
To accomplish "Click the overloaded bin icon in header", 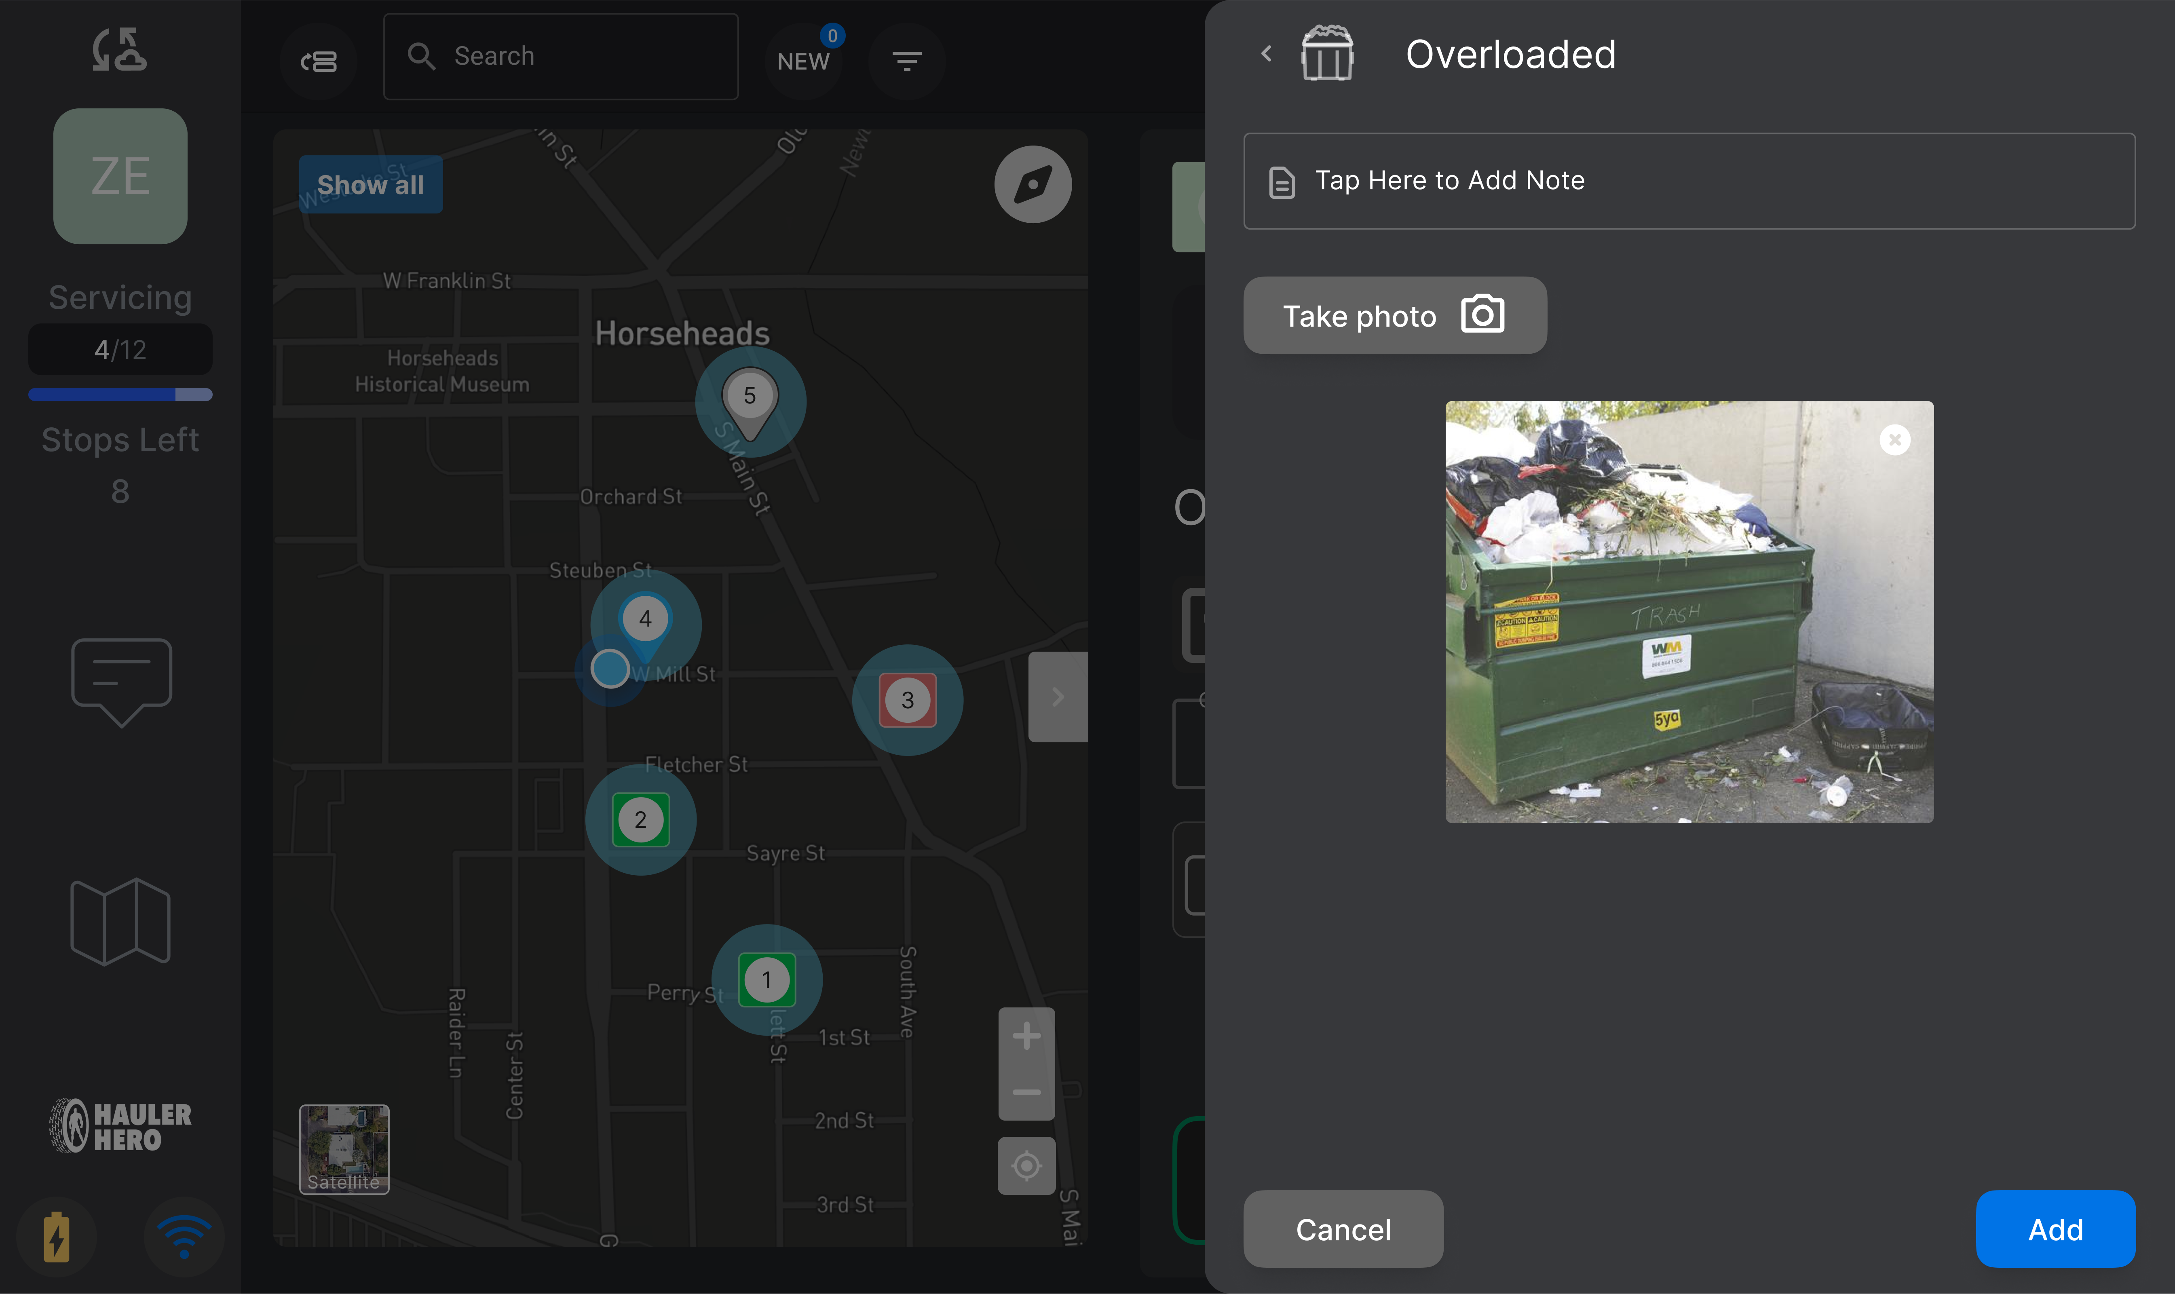I will pyautogui.click(x=1327, y=53).
